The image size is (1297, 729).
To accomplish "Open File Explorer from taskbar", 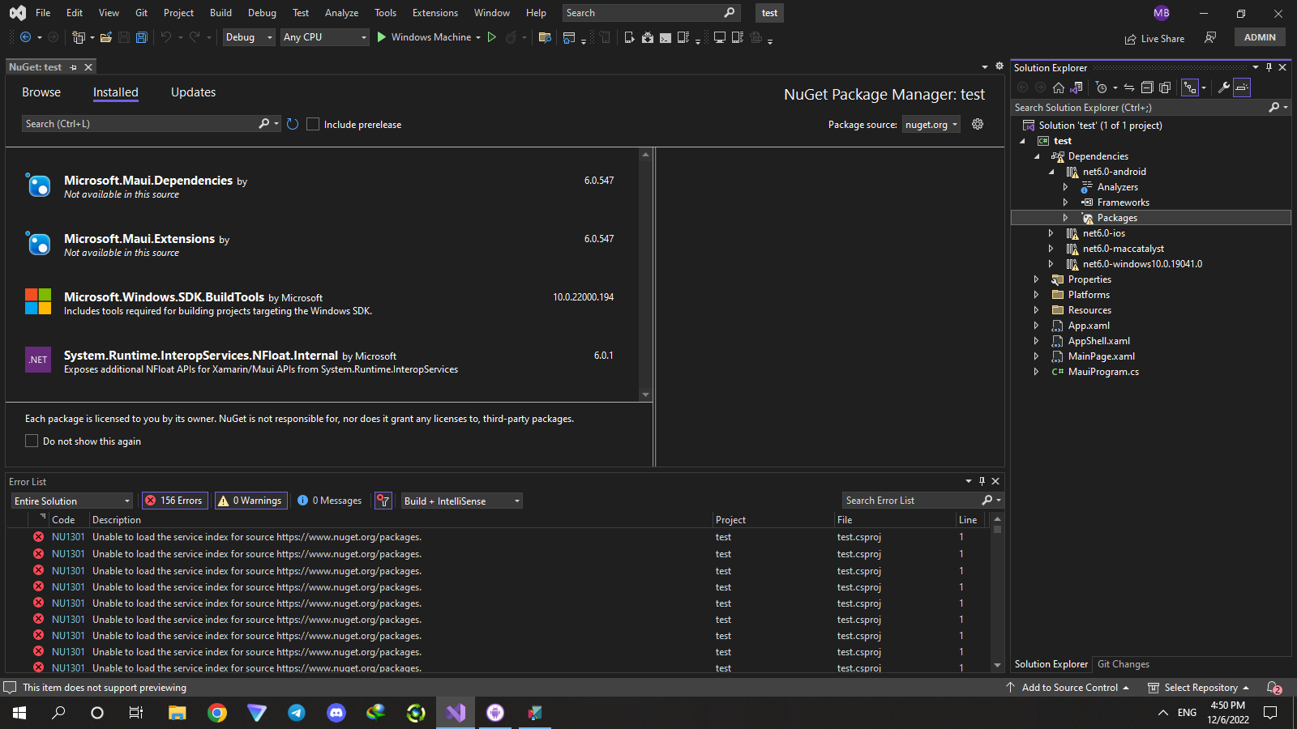I will (177, 713).
